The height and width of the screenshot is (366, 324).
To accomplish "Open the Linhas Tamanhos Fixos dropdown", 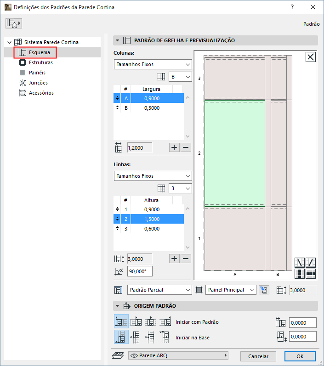I will coord(153,176).
